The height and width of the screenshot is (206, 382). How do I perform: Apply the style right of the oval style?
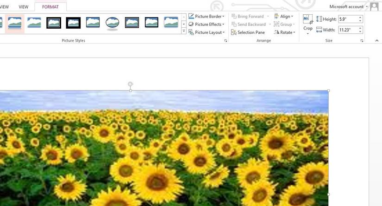click(x=132, y=23)
